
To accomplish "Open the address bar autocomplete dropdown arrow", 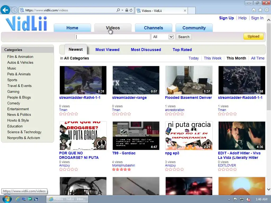I will point(122,10).
